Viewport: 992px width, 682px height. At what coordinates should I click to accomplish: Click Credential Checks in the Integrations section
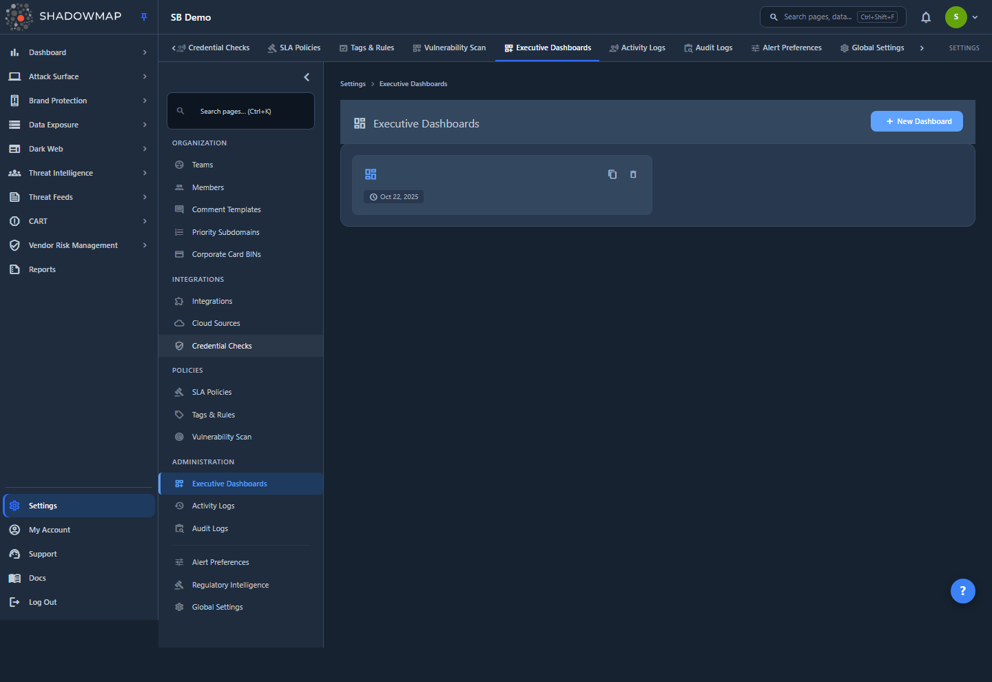[x=240, y=346]
